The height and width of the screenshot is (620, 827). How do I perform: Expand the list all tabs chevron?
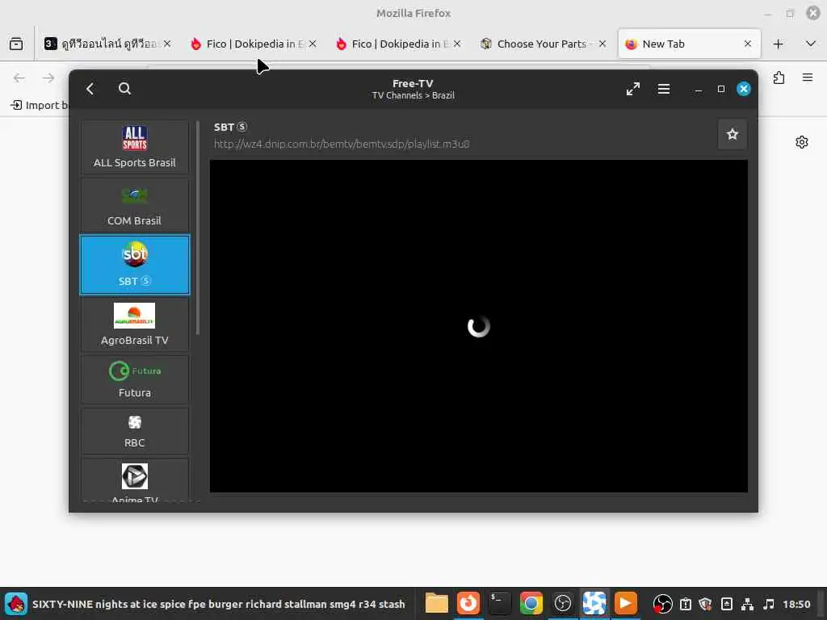point(811,44)
